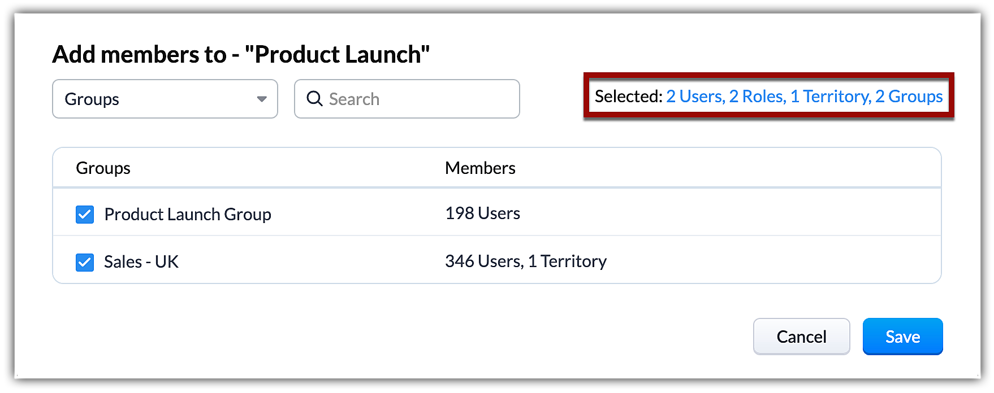Click the "Add members to" dialog title

[x=241, y=55]
